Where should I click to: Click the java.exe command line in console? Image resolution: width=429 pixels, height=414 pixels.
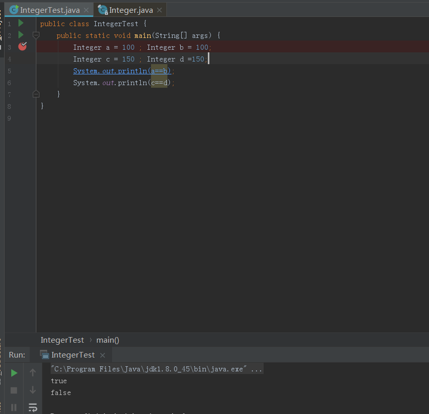point(157,369)
